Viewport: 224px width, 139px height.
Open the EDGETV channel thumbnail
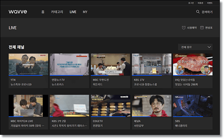click(110, 106)
